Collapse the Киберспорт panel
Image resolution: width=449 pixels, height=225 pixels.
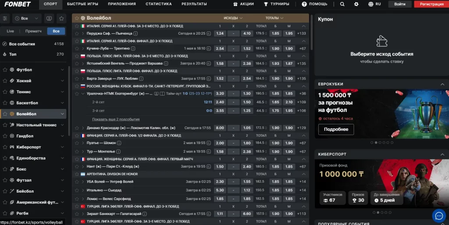442,155
